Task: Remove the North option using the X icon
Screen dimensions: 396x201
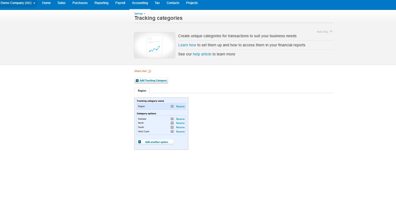Action: pos(172,123)
